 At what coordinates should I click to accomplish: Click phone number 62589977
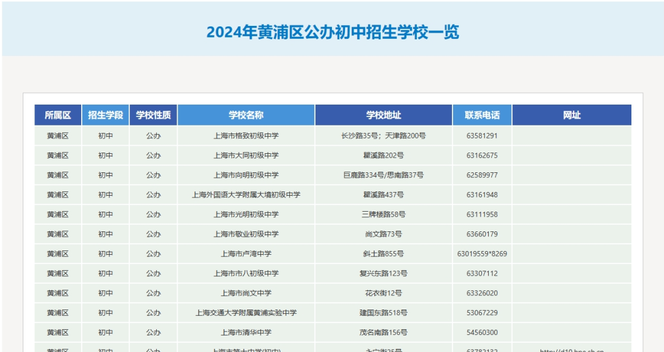pos(482,175)
